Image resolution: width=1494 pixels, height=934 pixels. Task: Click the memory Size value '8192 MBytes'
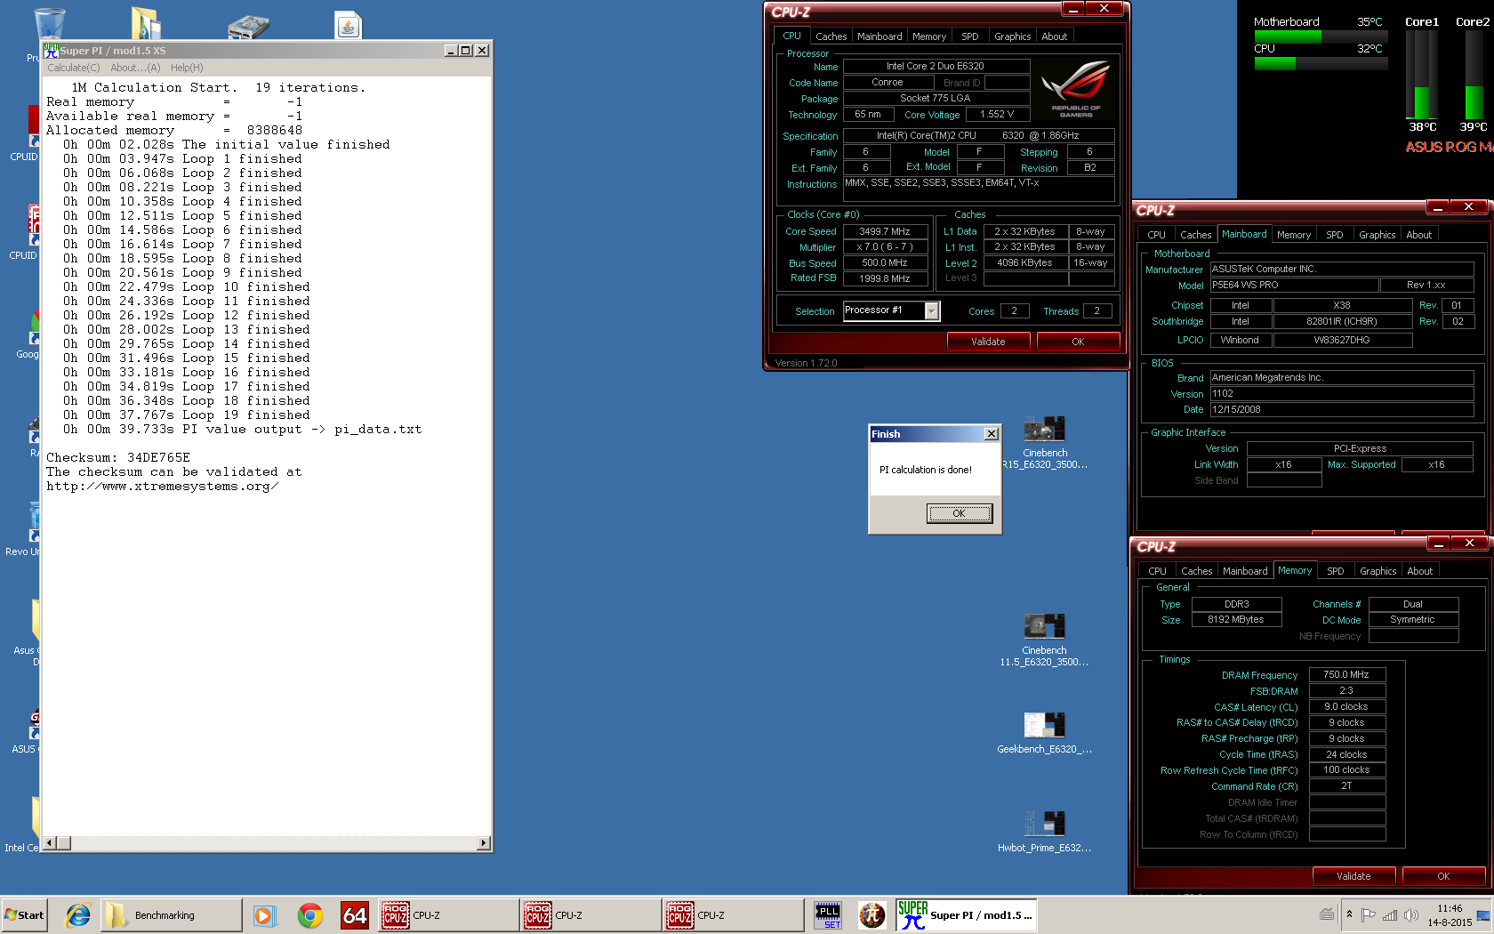pos(1236,620)
